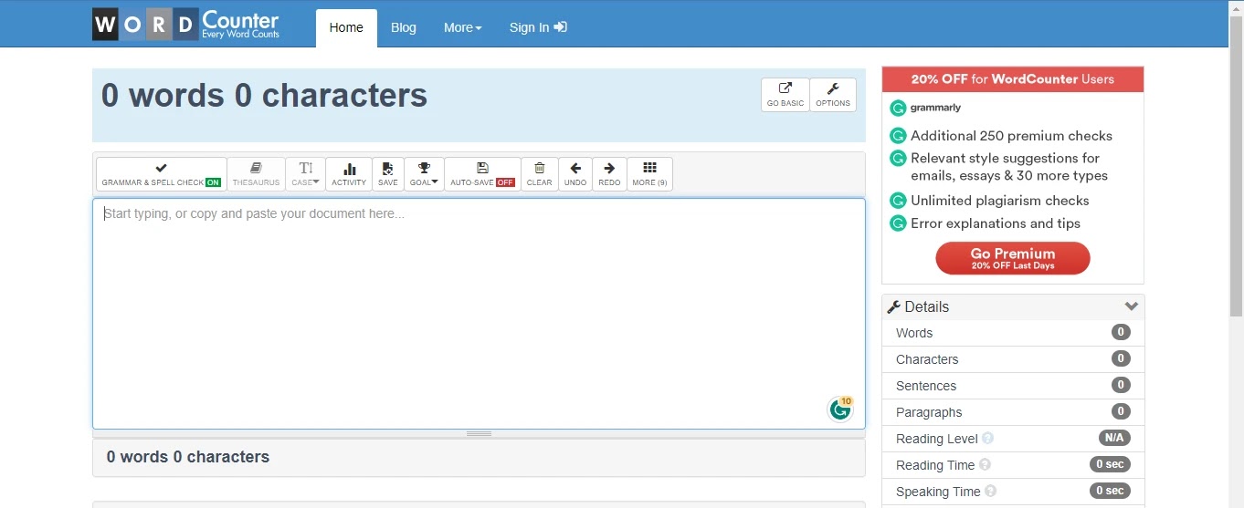The width and height of the screenshot is (1244, 508).
Task: Click the Speaking Time 0 sec badge
Action: (x=1110, y=491)
